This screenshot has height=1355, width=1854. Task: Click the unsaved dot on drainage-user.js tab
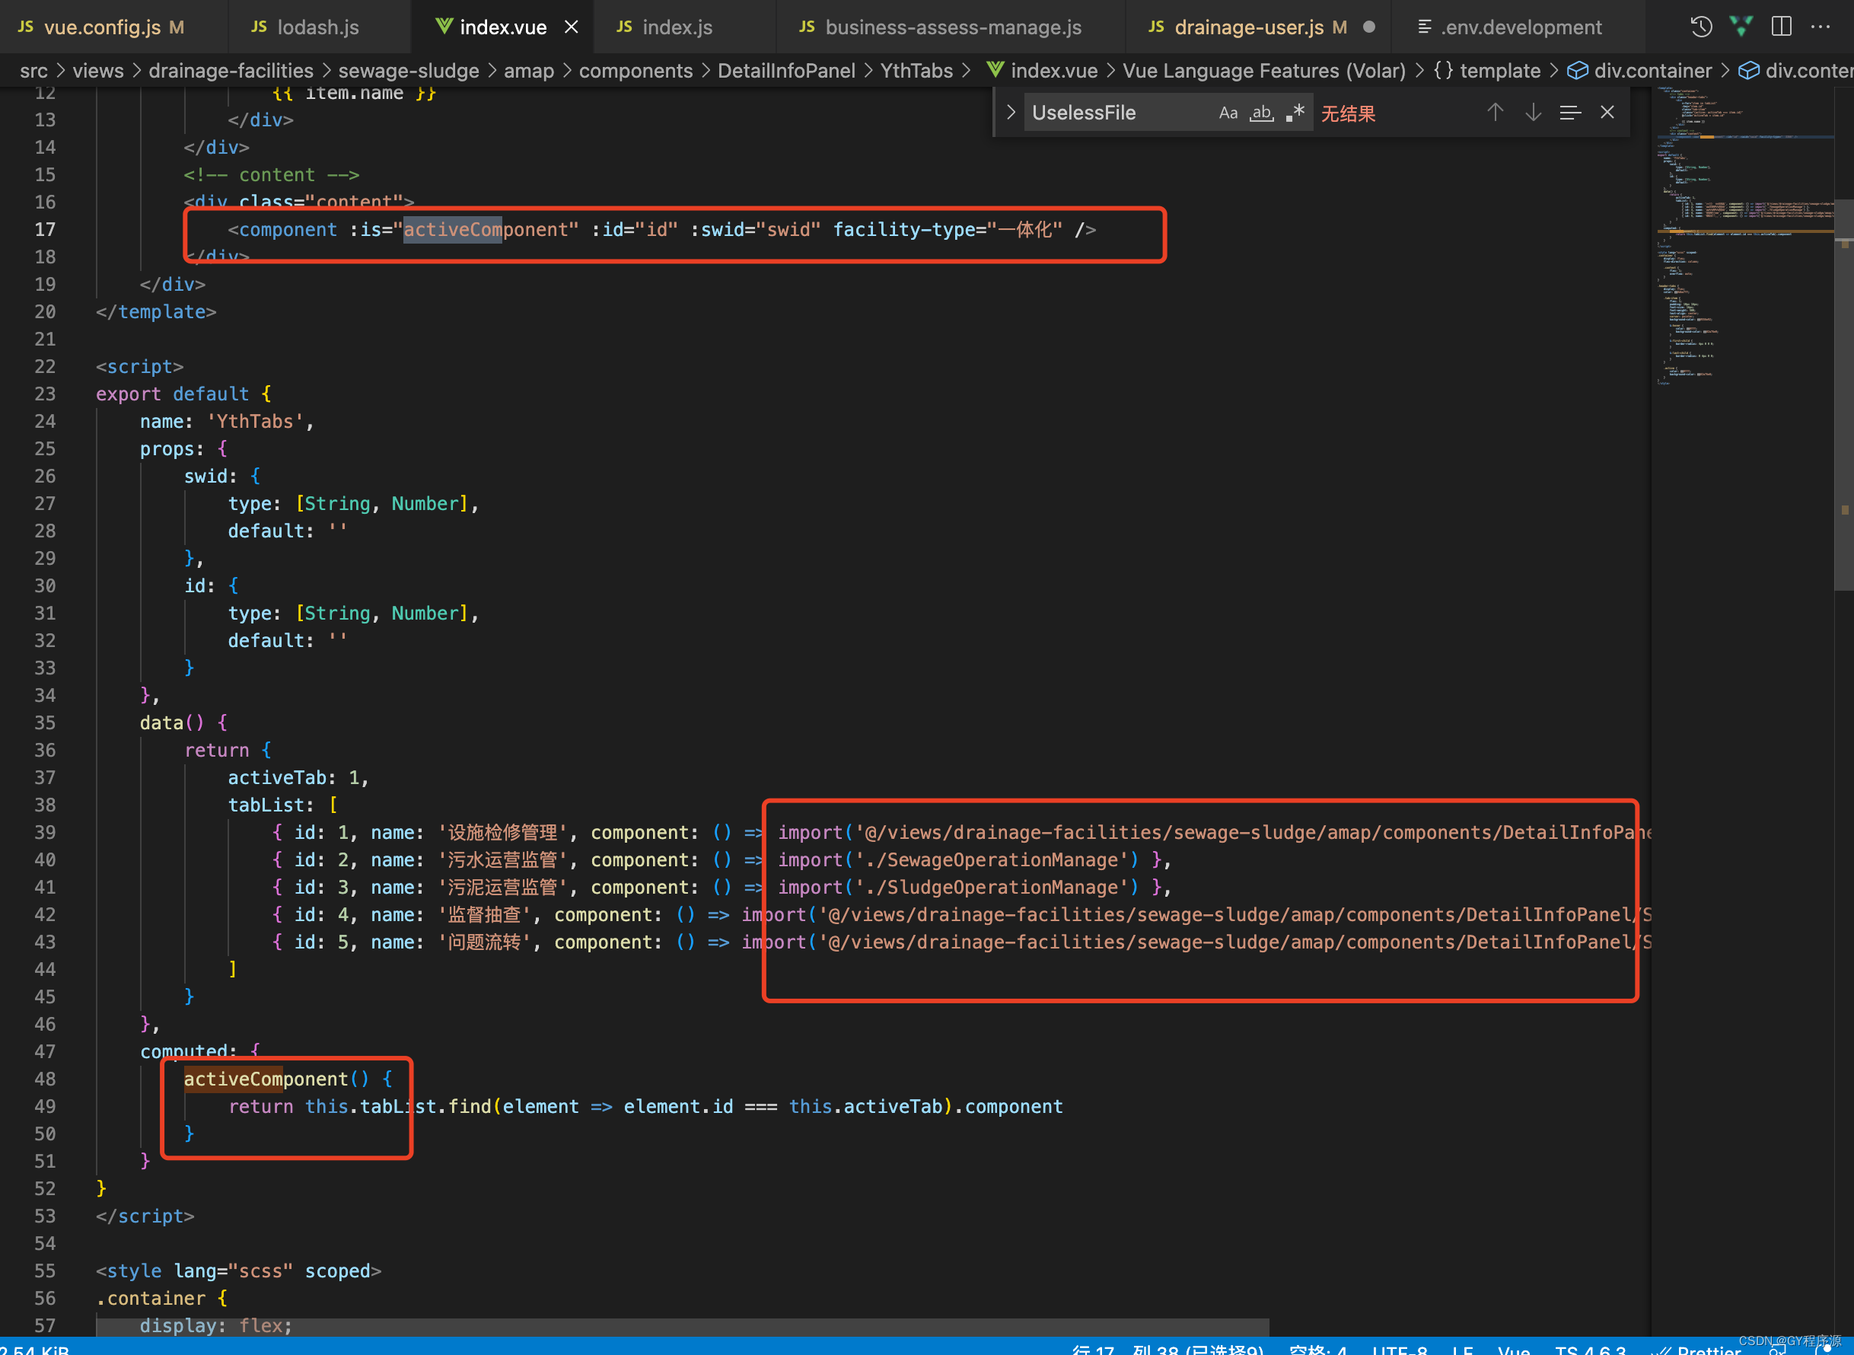pyautogui.click(x=1368, y=27)
